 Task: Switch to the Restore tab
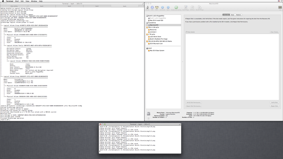[238, 15]
